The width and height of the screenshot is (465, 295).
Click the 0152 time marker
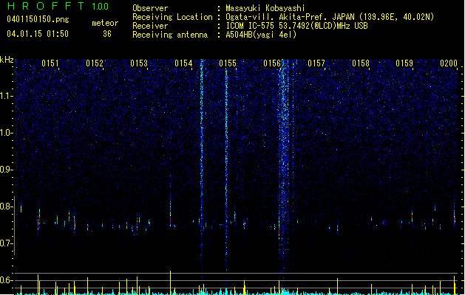[95, 63]
